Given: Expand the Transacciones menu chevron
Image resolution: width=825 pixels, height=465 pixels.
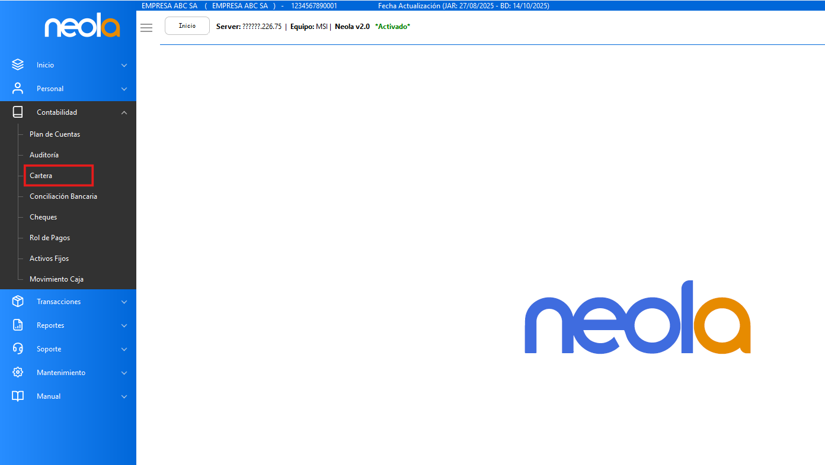Looking at the screenshot, I should tap(124, 302).
